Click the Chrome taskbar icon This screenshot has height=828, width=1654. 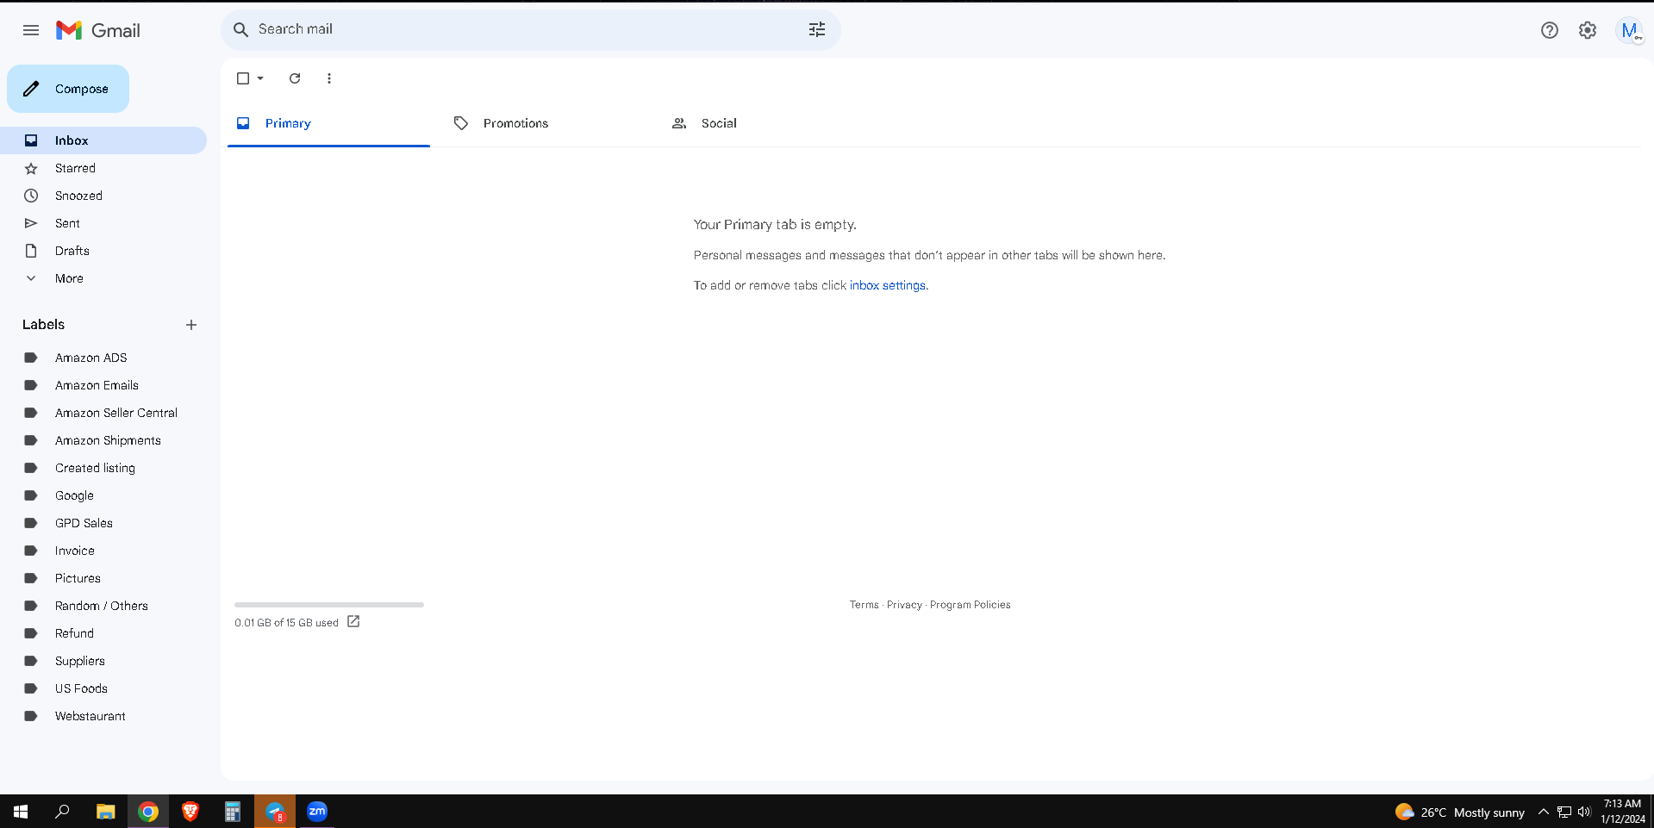[x=148, y=812]
